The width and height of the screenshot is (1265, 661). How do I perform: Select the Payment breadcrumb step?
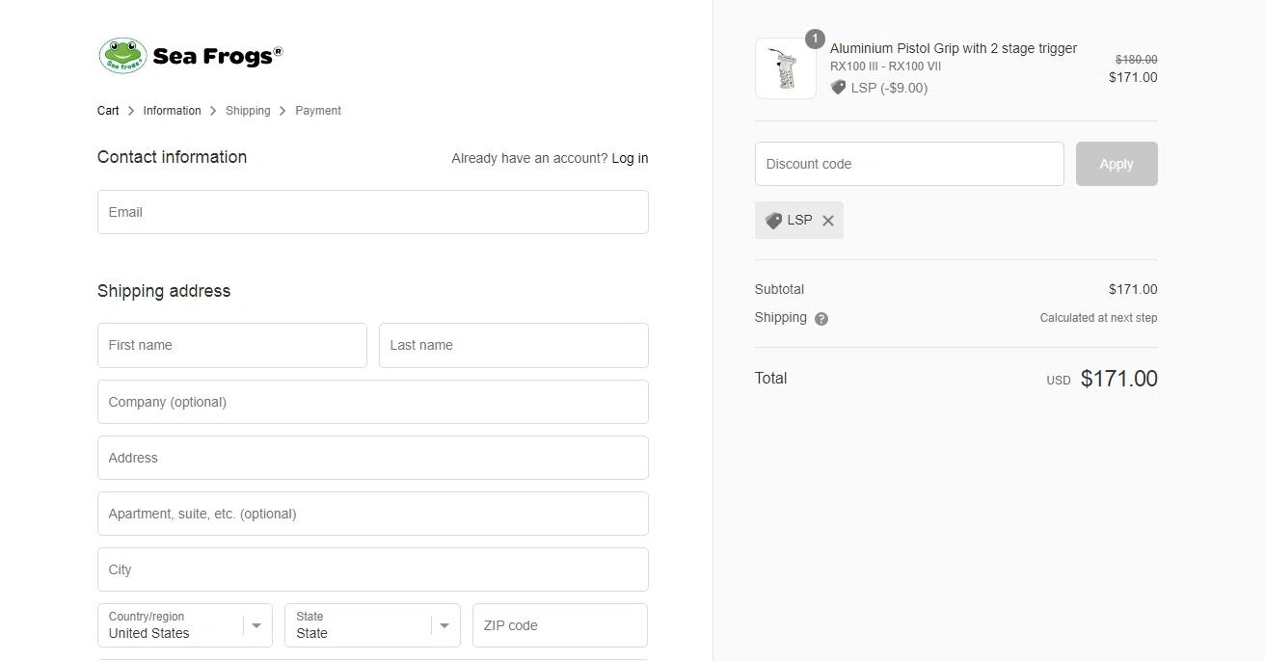tap(318, 111)
